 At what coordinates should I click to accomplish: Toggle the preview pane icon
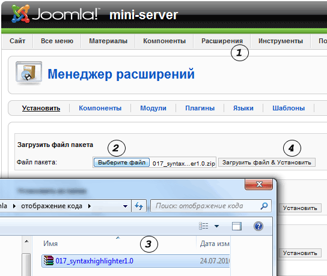coord(237,226)
